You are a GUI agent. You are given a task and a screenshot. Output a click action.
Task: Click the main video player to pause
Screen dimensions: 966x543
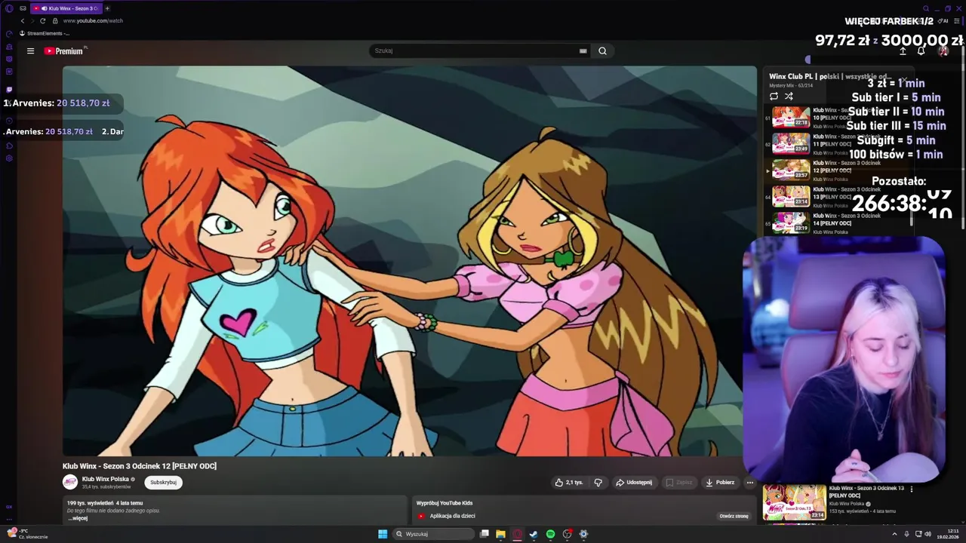(x=409, y=261)
